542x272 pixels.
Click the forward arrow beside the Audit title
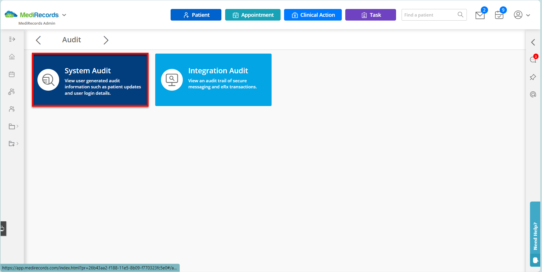pyautogui.click(x=106, y=40)
